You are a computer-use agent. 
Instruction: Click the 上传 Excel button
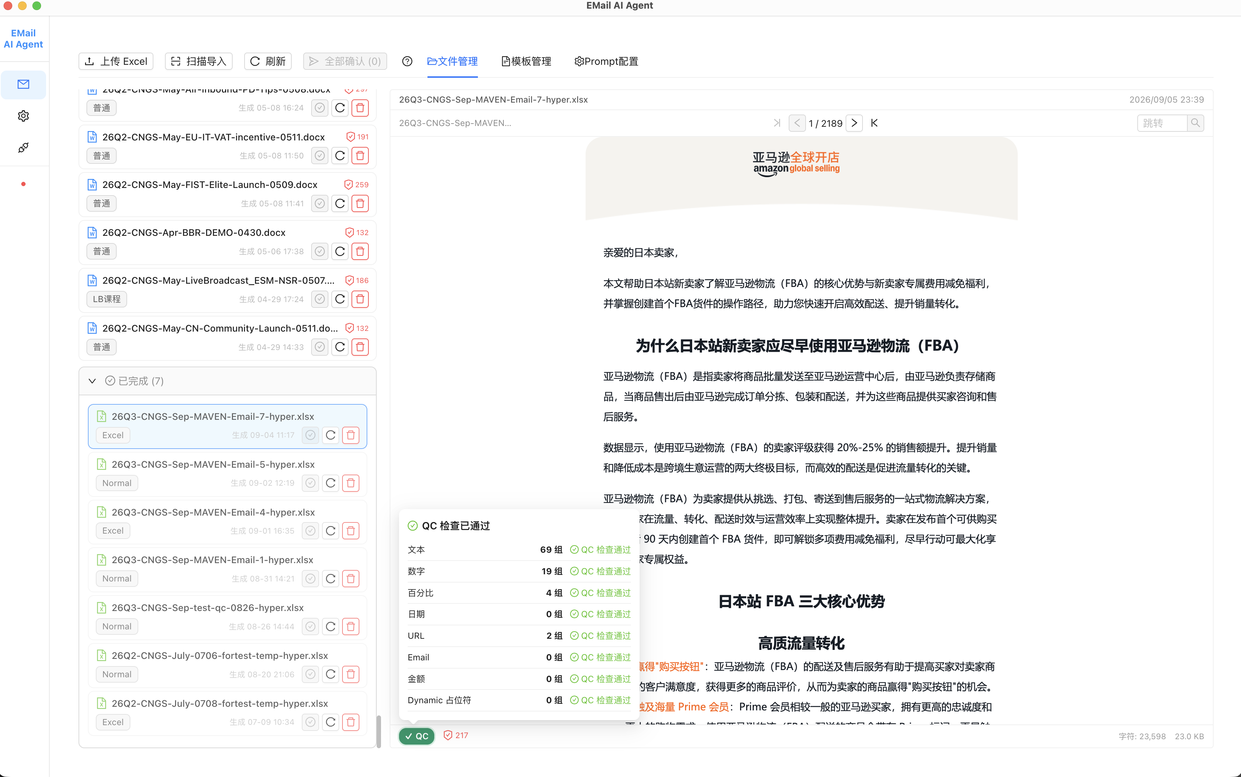[116, 62]
